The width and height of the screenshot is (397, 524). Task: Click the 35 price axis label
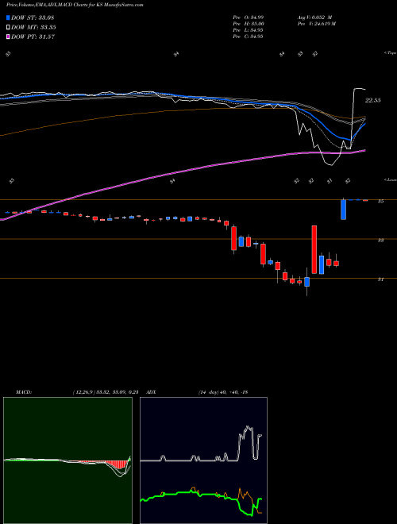[x=380, y=201]
